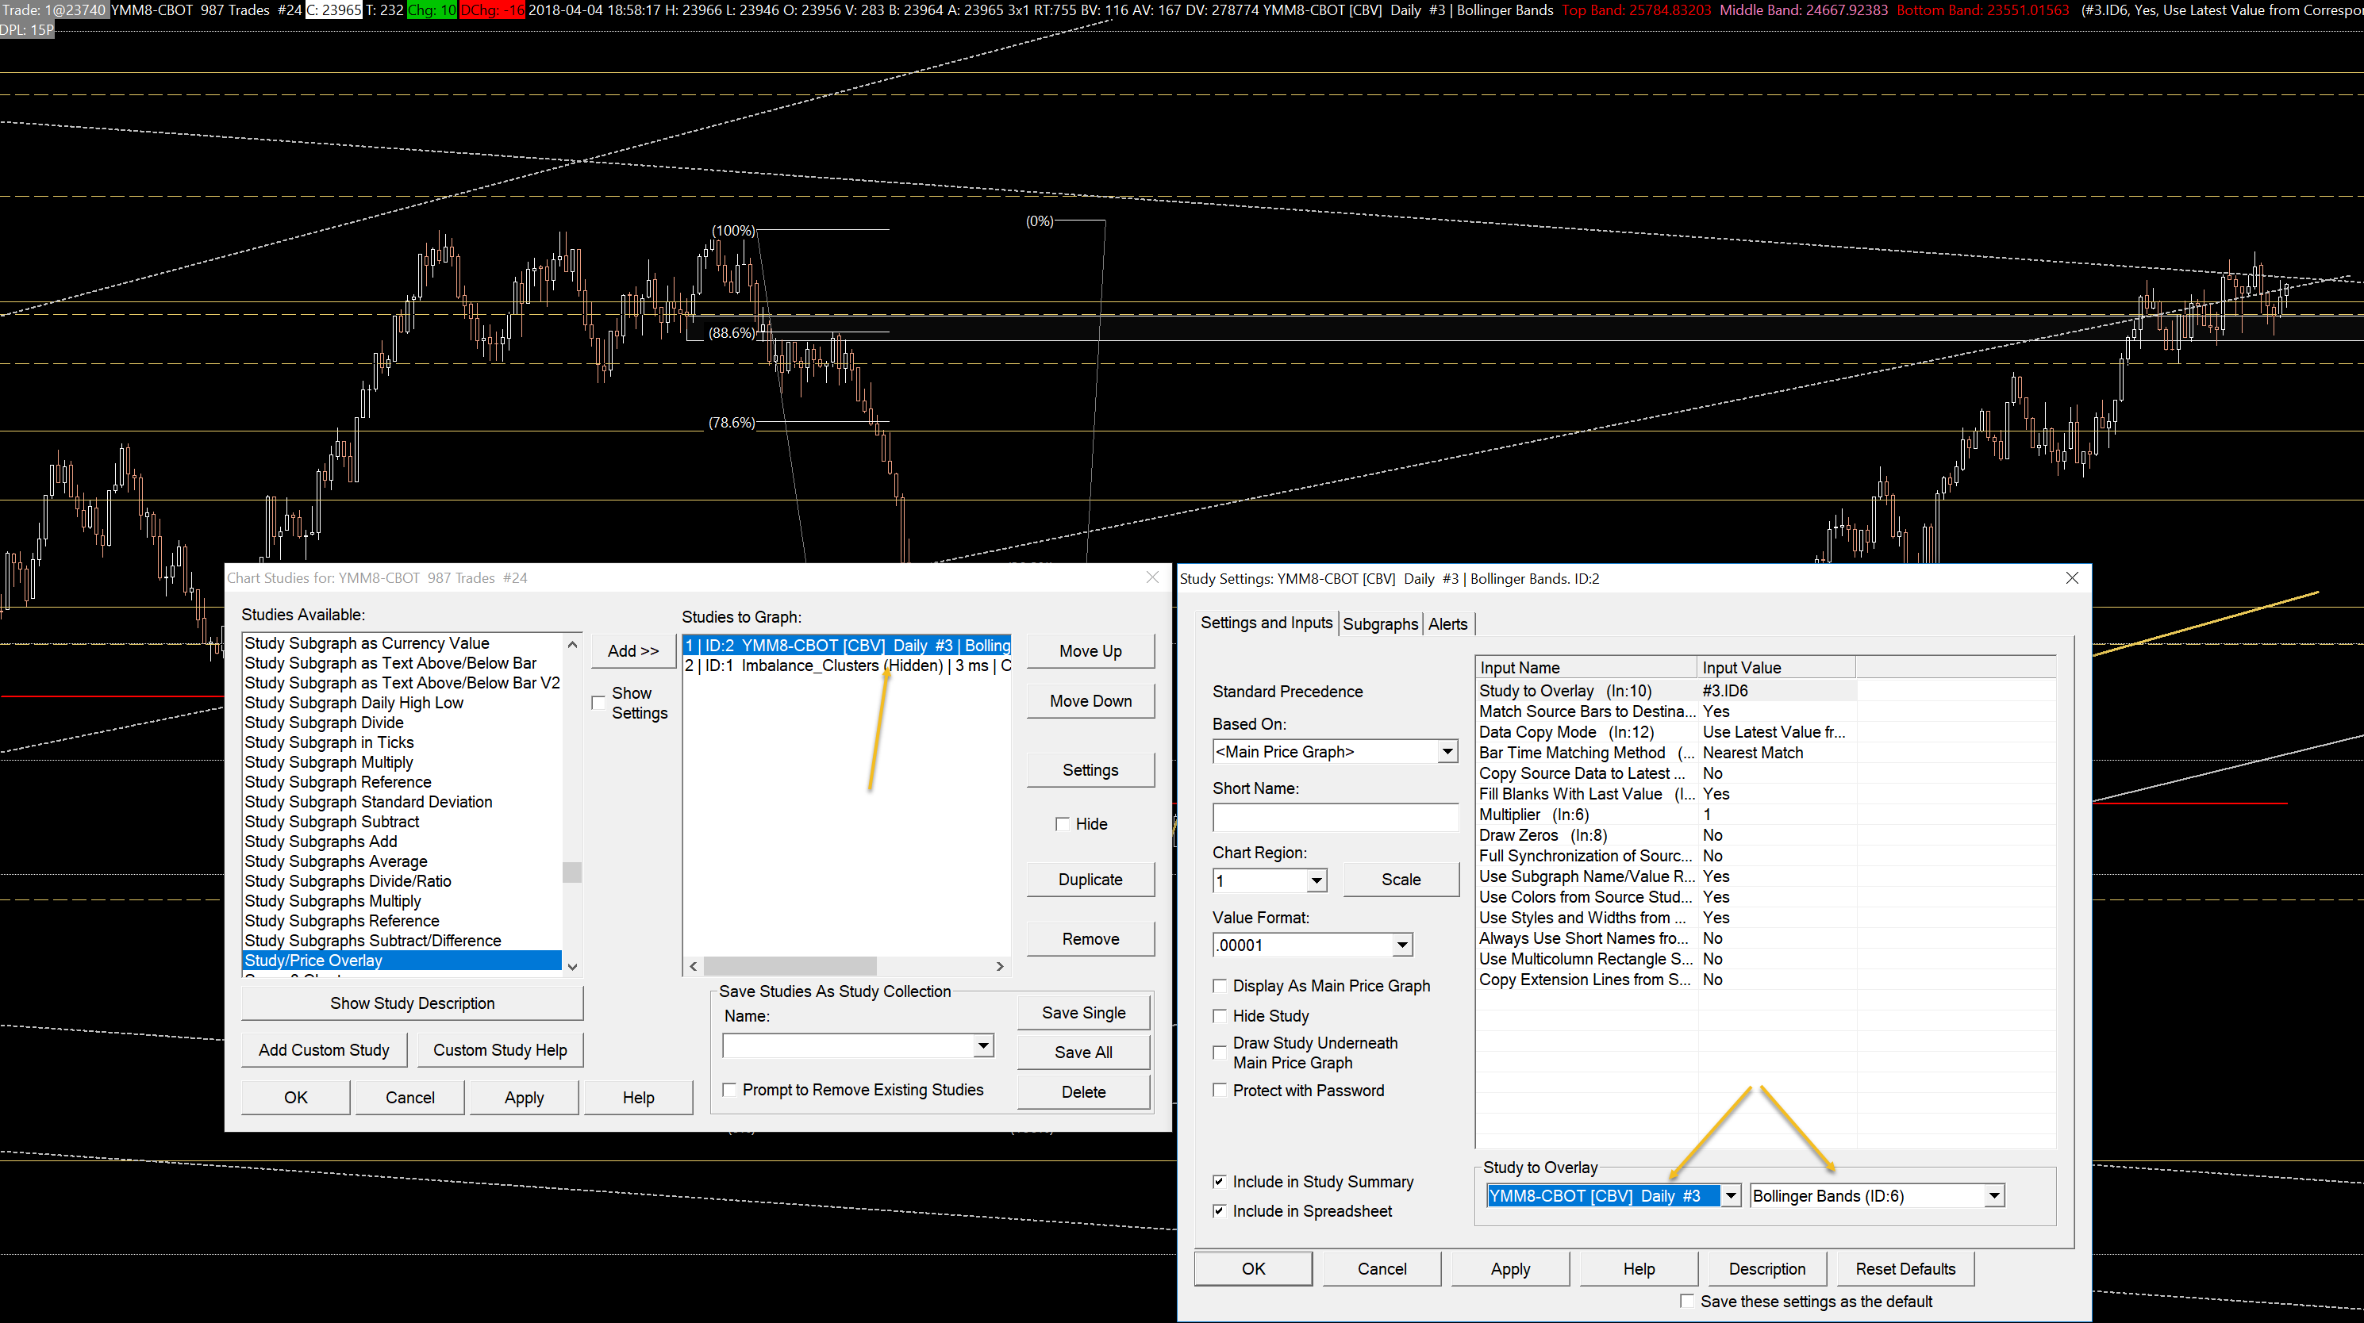Enable the Show Settings checkbox
The width and height of the screenshot is (2364, 1323).
point(599,703)
